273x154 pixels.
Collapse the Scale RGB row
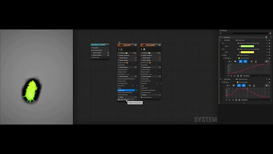[220, 40]
